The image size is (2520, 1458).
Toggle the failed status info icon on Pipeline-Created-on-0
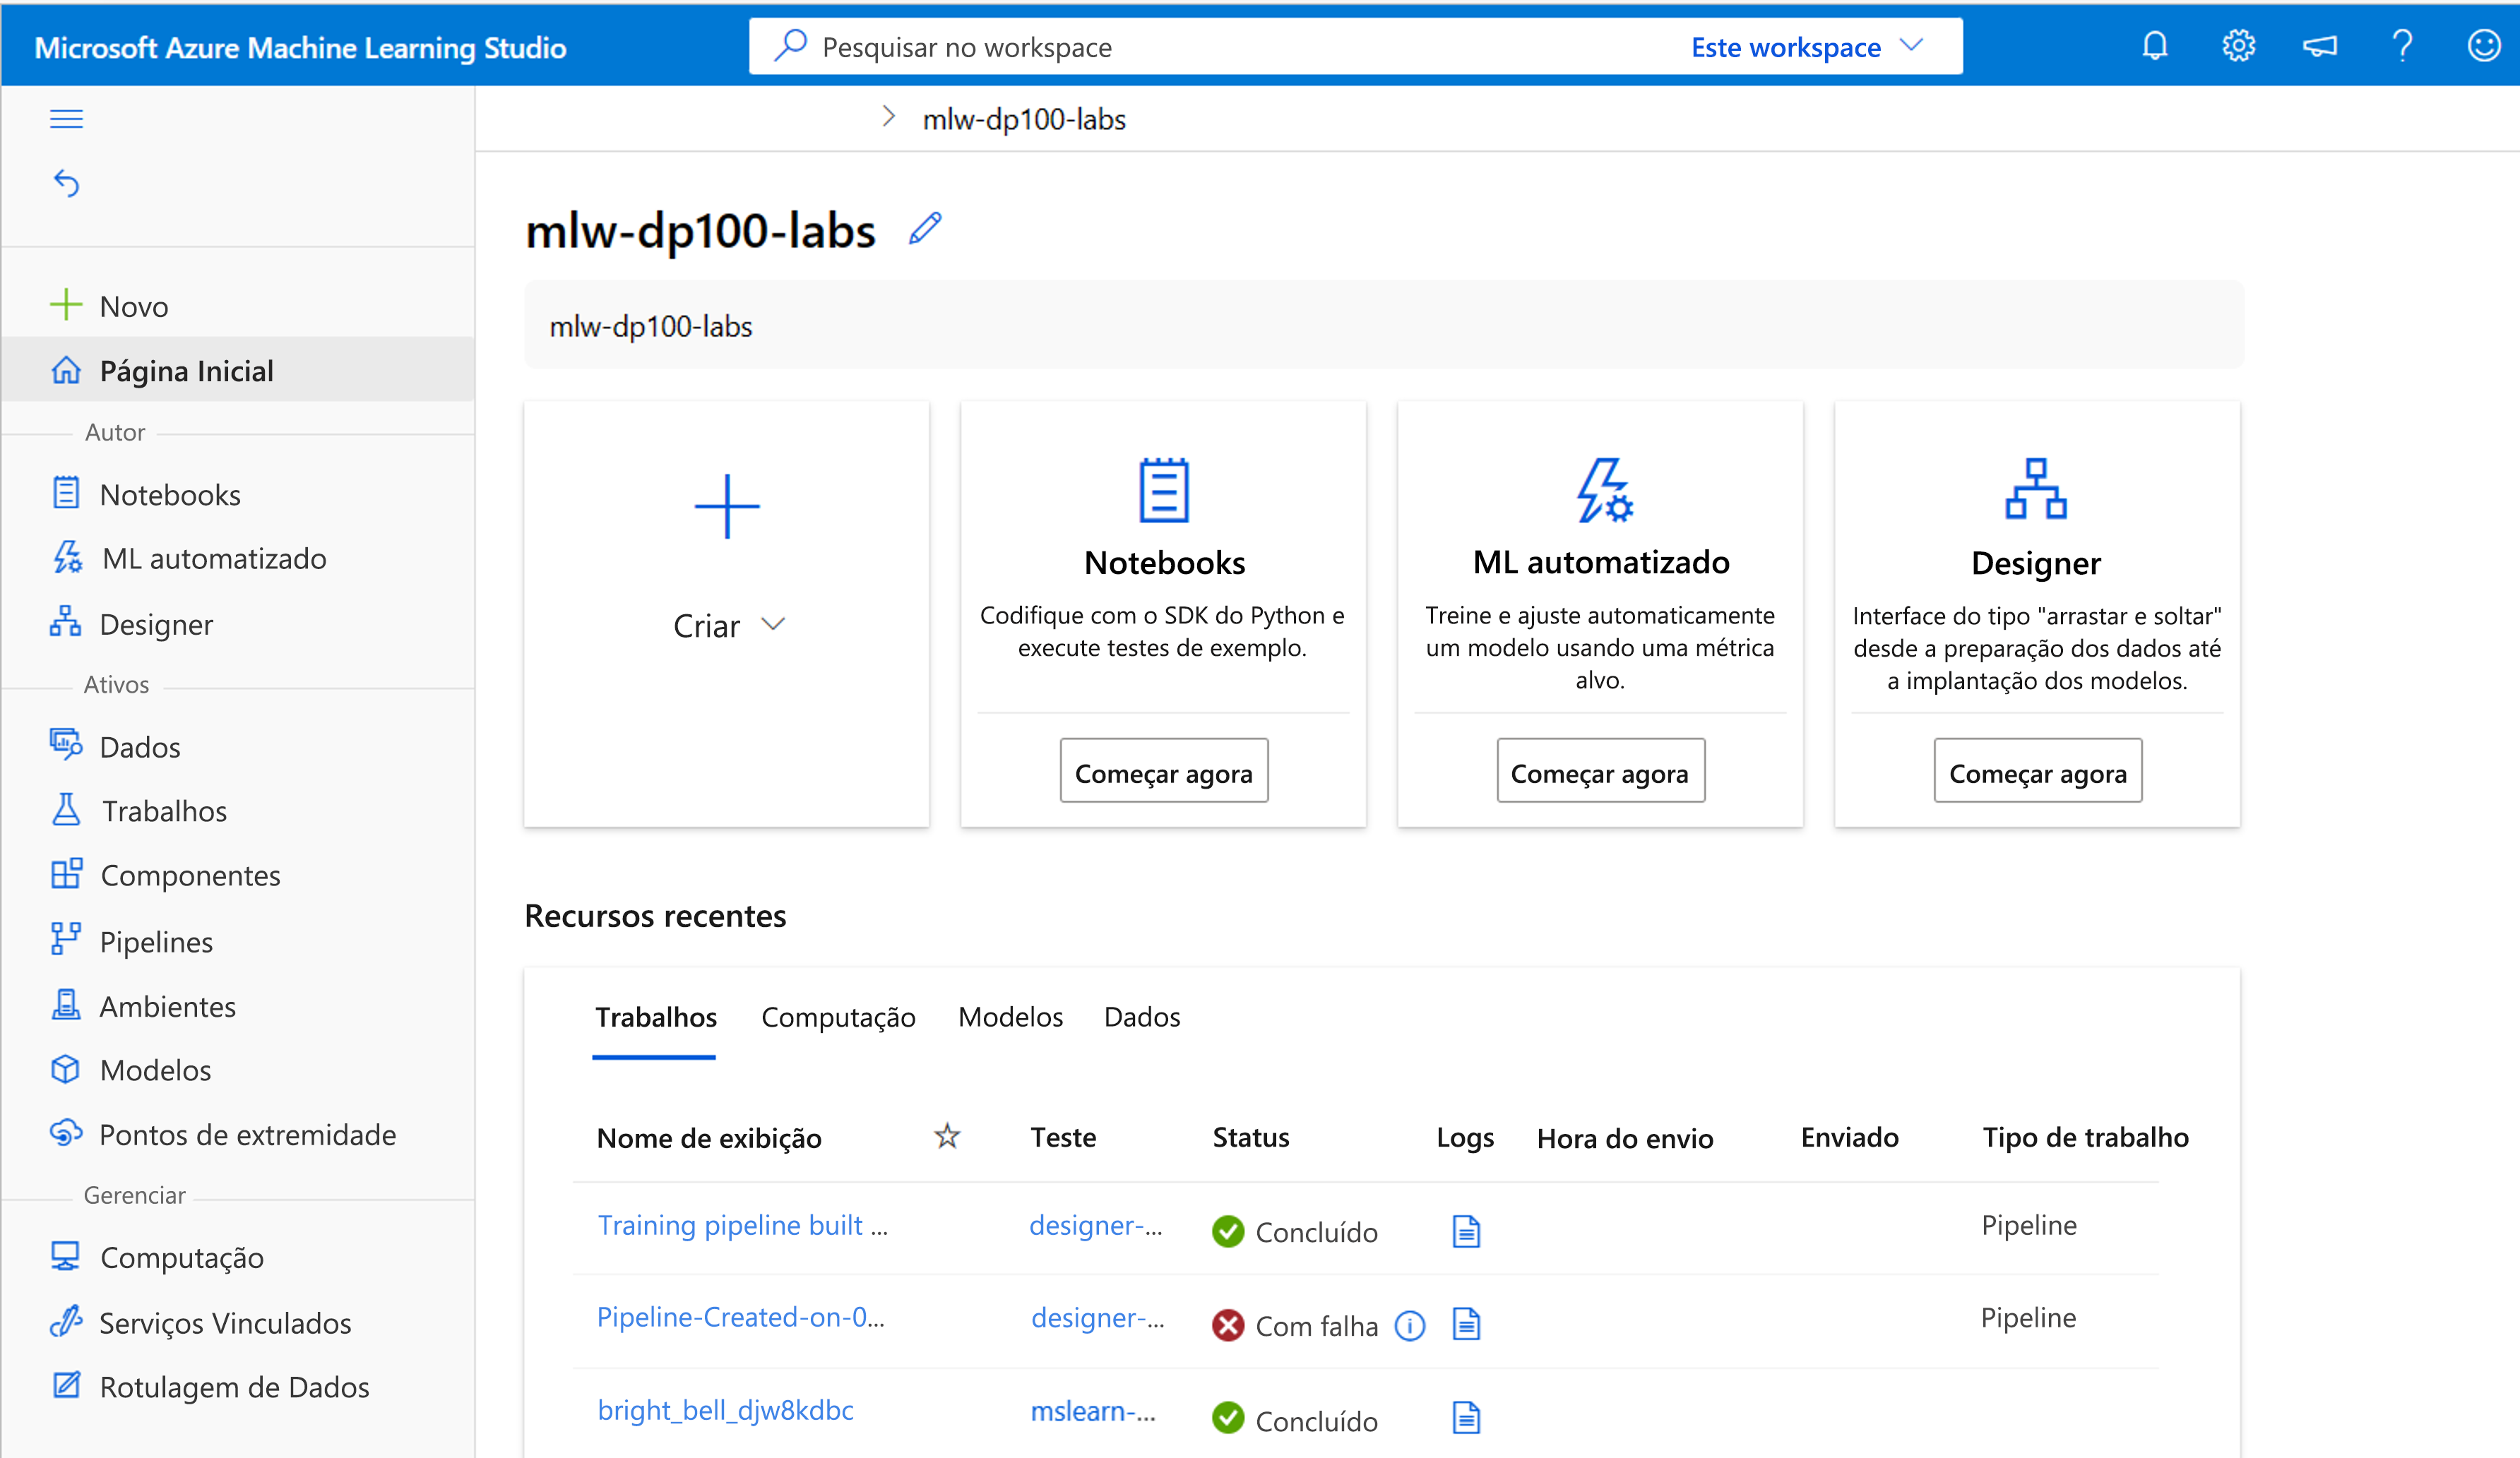(x=1411, y=1325)
